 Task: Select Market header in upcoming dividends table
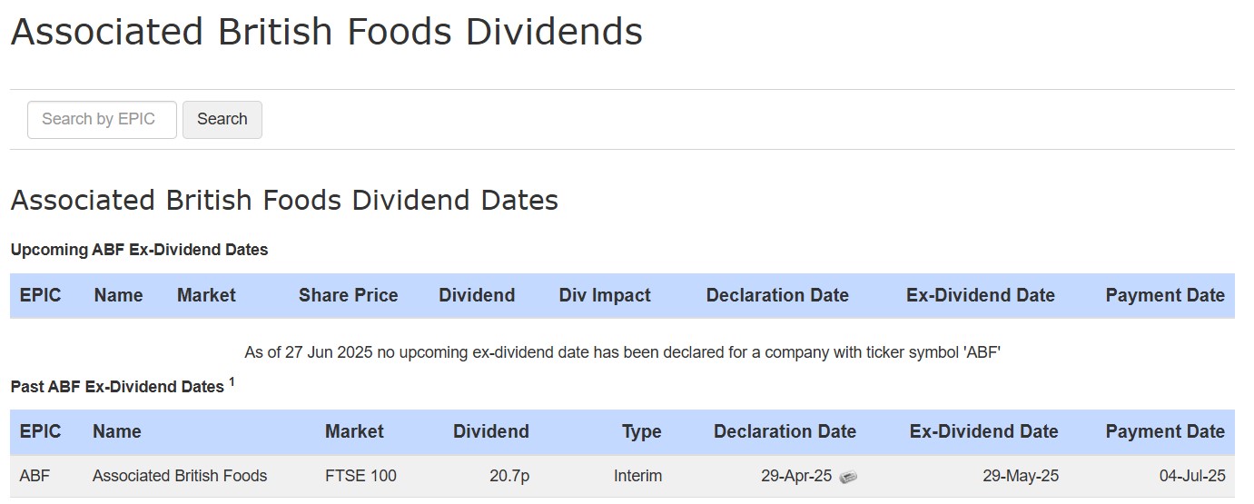tap(206, 295)
